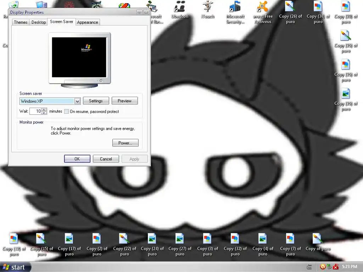Select the Copy of puro file
This screenshot has width=363, height=272.
coord(318,242)
